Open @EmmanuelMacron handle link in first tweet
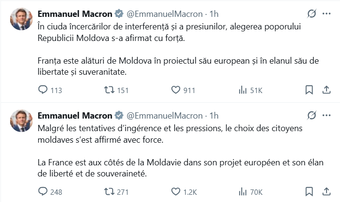 coord(164,13)
